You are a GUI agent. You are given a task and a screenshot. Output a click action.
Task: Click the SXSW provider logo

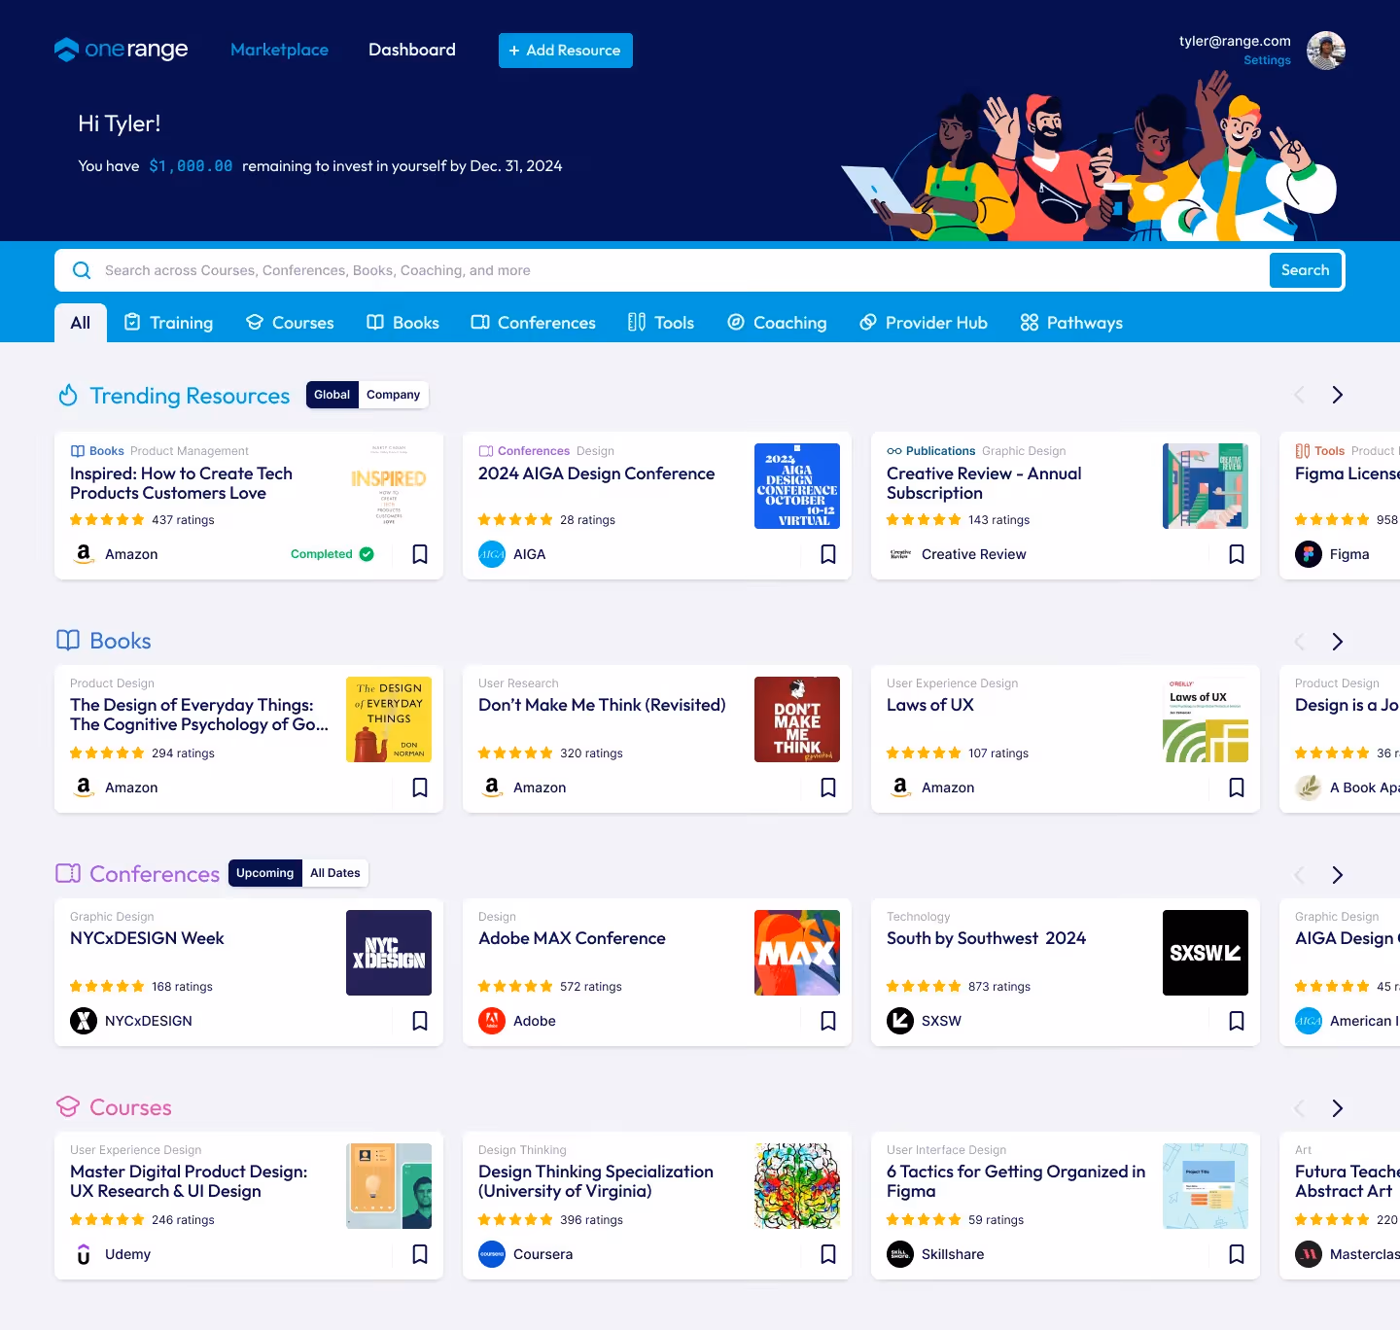(x=900, y=1021)
